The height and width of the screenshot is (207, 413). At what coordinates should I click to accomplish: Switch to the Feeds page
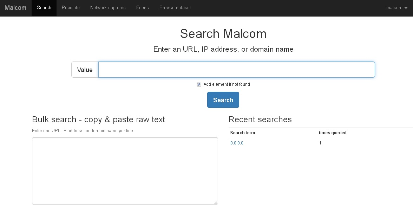142,8
